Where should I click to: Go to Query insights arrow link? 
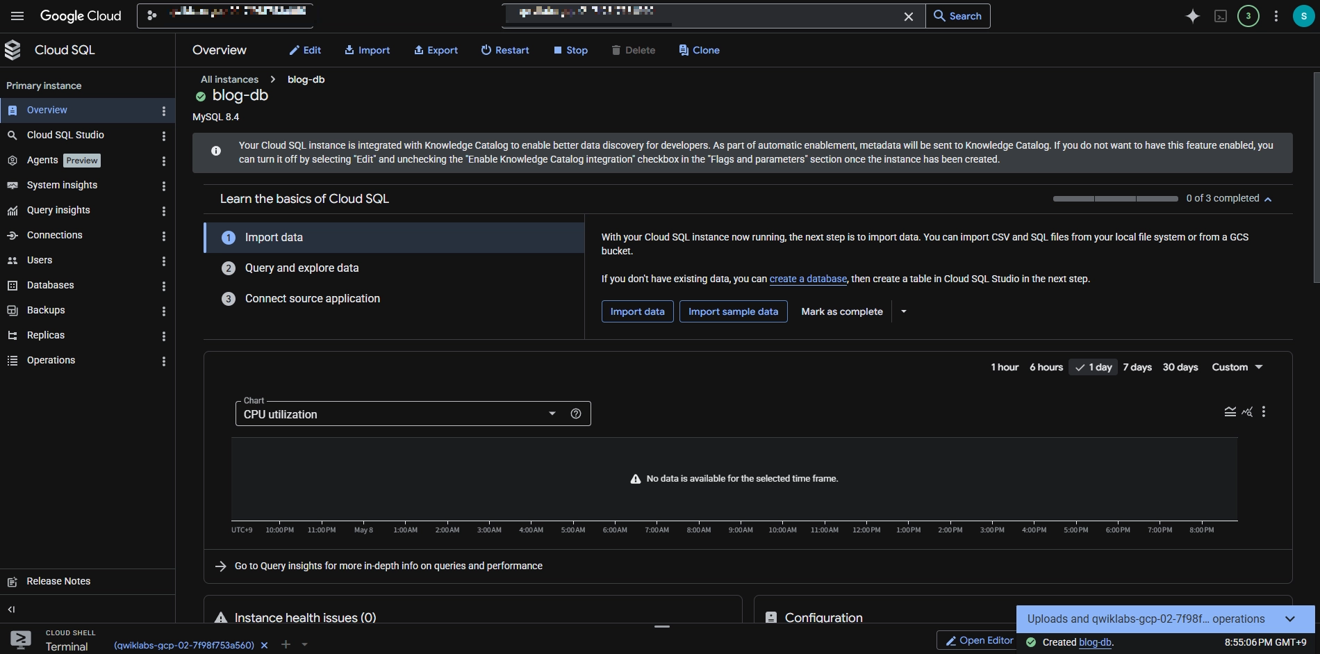(379, 566)
